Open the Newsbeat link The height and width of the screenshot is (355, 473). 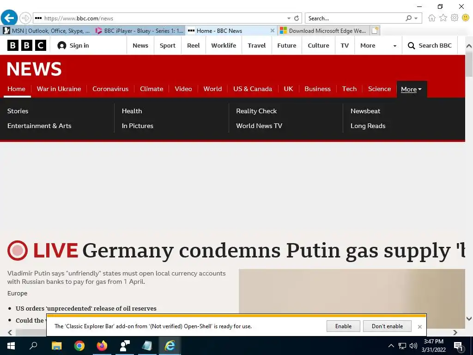pos(365,111)
